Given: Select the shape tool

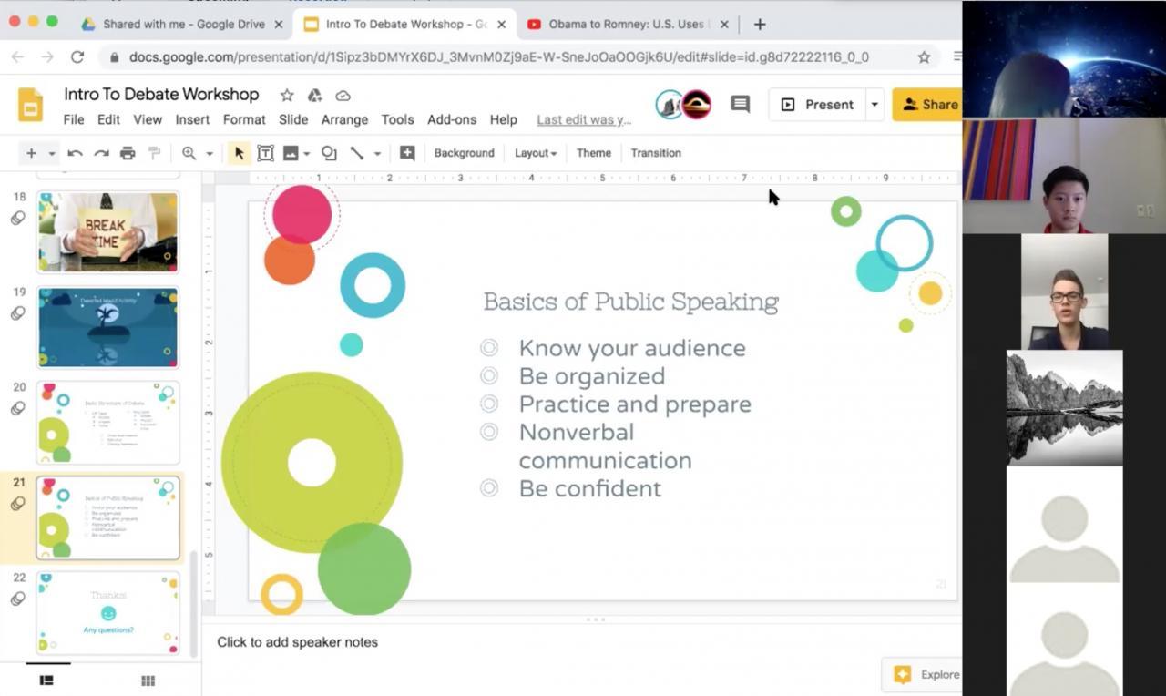Looking at the screenshot, I should (329, 153).
